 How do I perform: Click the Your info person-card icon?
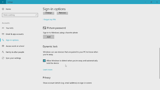(3, 28)
